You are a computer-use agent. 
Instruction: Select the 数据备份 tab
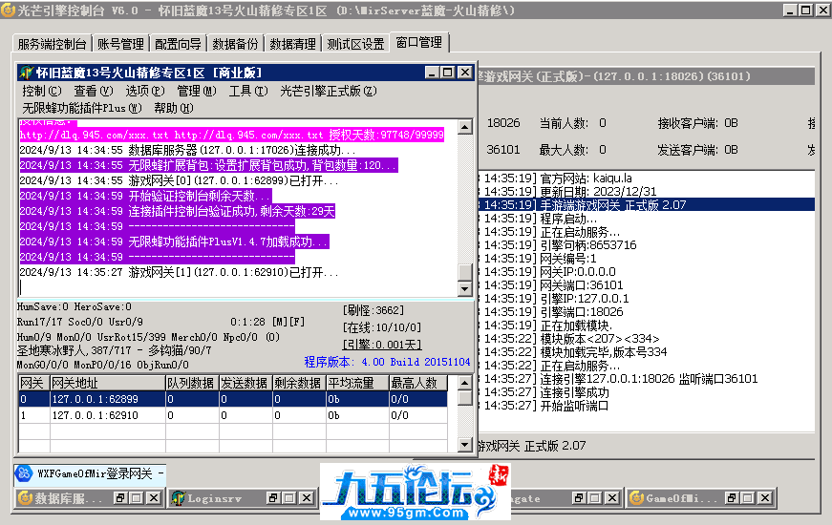[235, 44]
